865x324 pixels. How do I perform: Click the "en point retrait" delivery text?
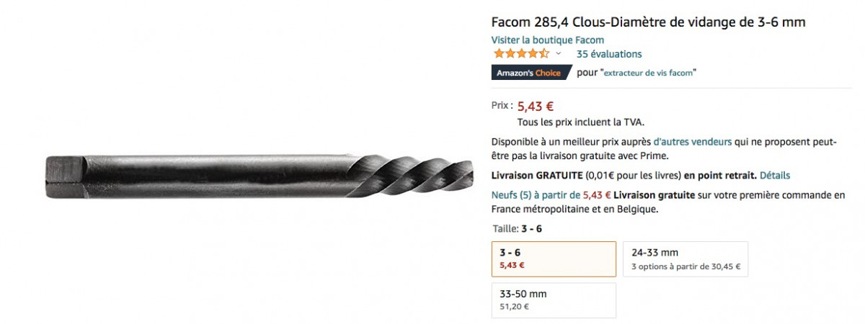720,175
